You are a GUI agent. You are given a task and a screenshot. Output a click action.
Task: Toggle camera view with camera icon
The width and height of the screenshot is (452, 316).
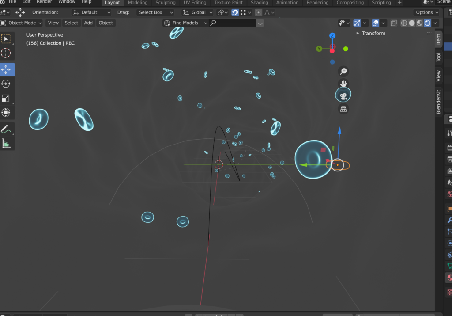click(343, 96)
